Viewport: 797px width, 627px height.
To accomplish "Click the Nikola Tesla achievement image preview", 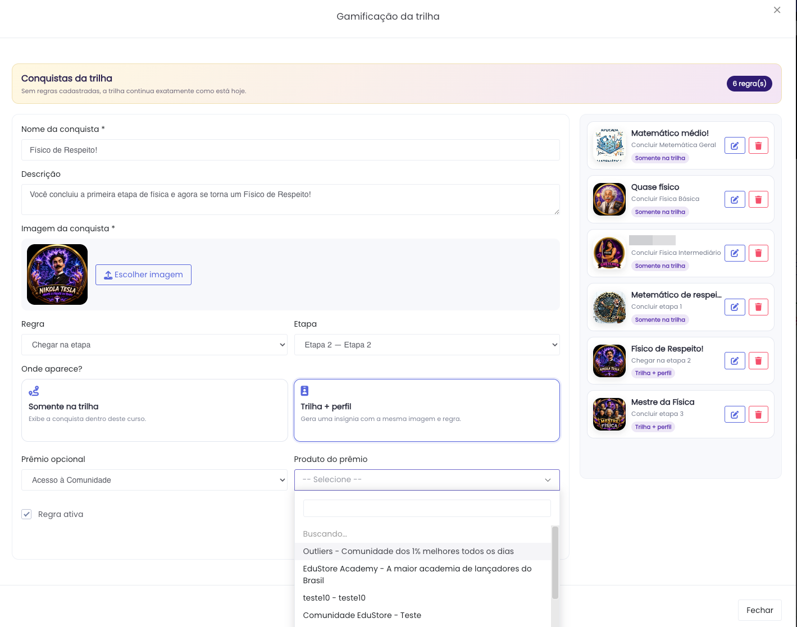I will point(57,274).
